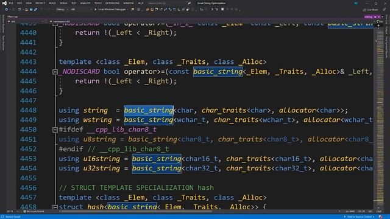The width and height of the screenshot is (390, 219).
Task: Open the Team Explorer side tab
Action: [x=3, y=43]
